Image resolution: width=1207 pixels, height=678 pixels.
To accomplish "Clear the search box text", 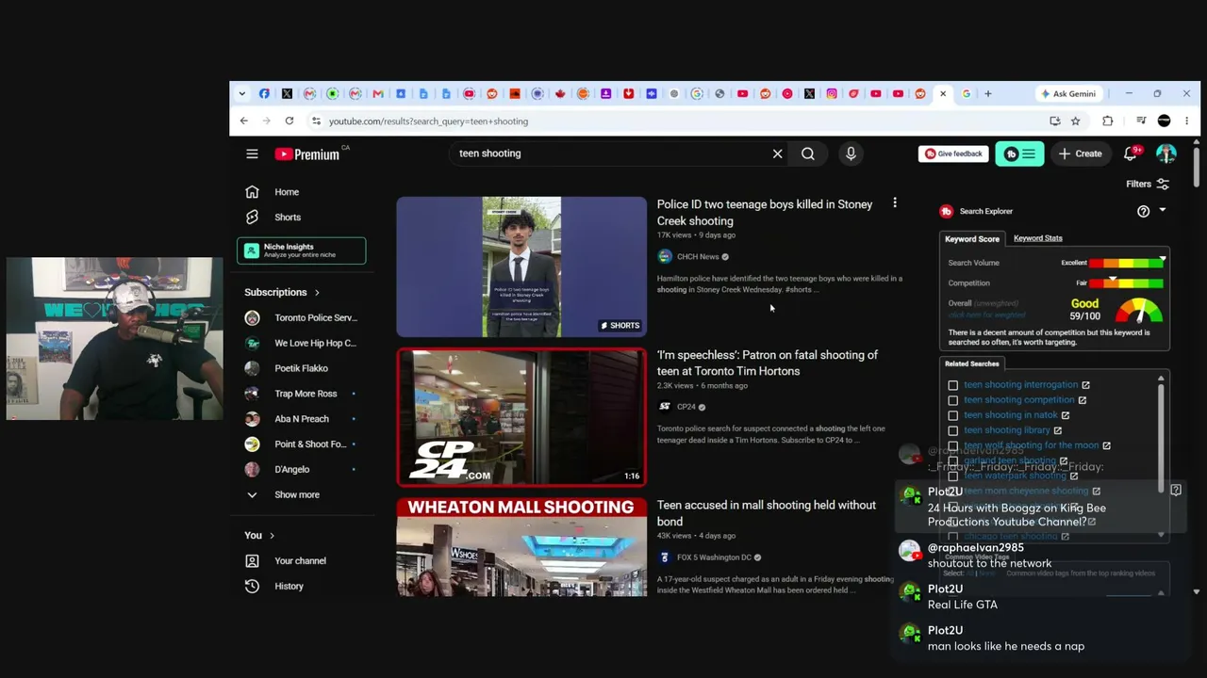I will [778, 153].
